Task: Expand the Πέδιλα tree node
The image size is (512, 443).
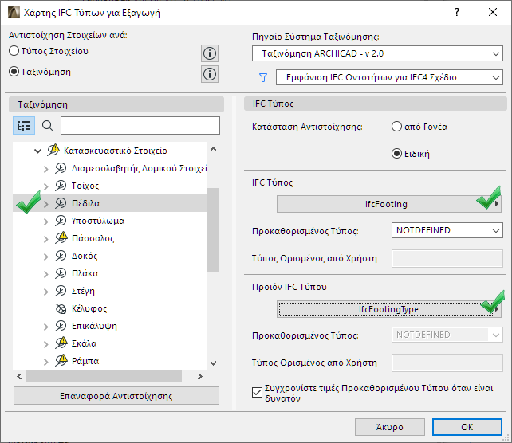Action: pyautogui.click(x=46, y=203)
